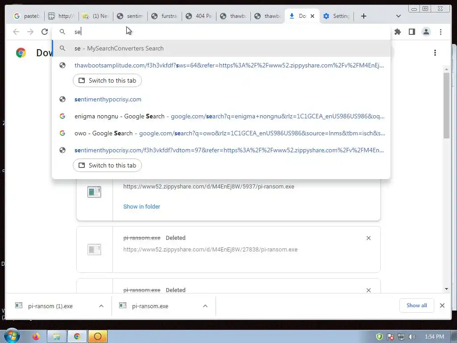The width and height of the screenshot is (457, 343).
Task: Open pi-ransom (1).exe in download shelf
Action: click(x=50, y=306)
